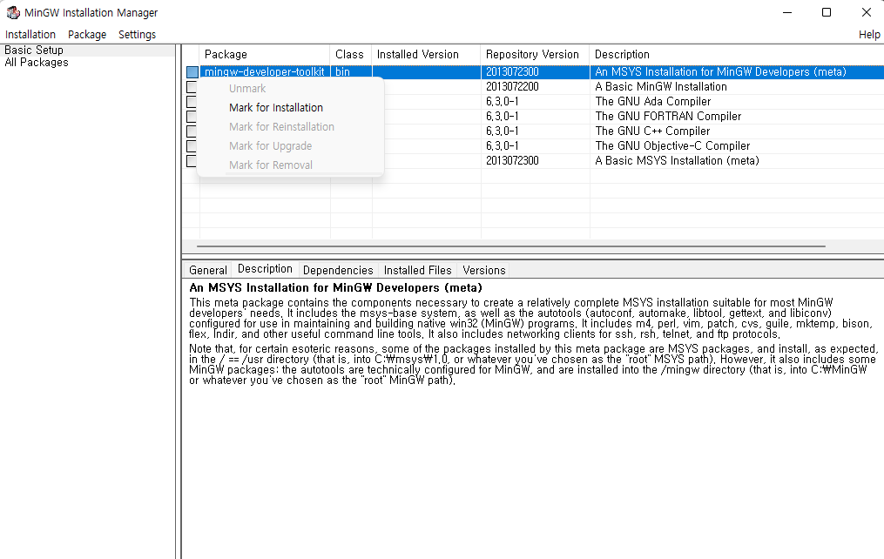This screenshot has height=559, width=884.
Task: Click 'A Basic MinGW Installation' description
Action: pos(661,87)
